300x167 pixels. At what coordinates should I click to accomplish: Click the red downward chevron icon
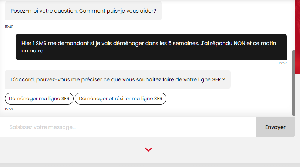click(148, 150)
